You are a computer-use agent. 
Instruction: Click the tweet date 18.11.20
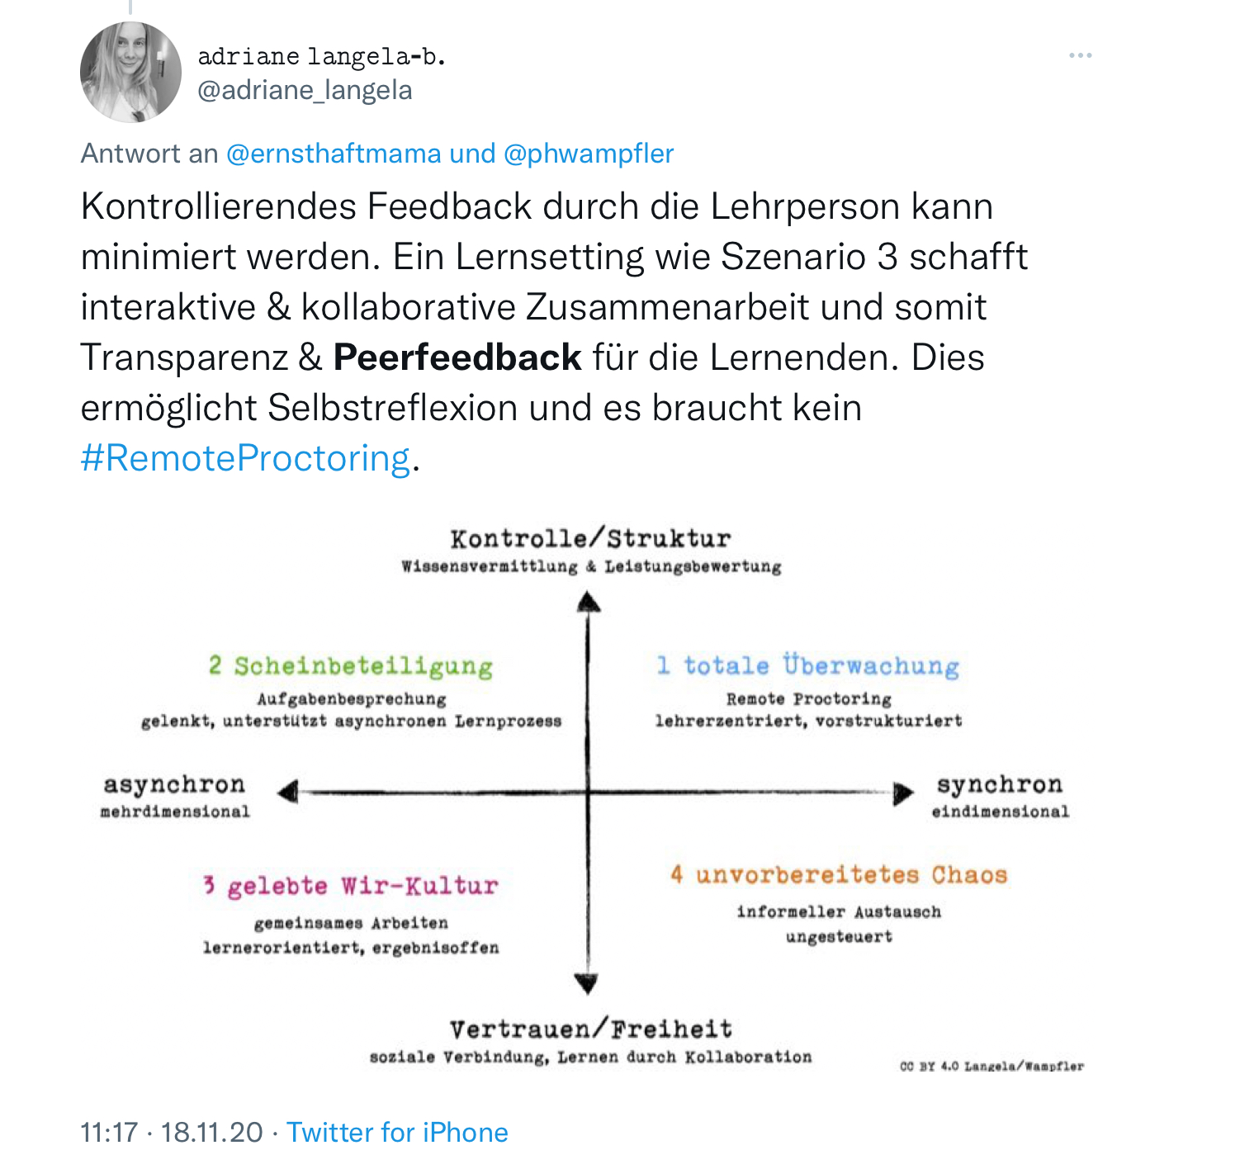[211, 1132]
